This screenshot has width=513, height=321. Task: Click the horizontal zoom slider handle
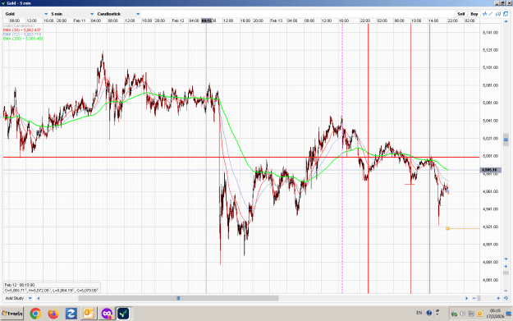tap(479, 298)
